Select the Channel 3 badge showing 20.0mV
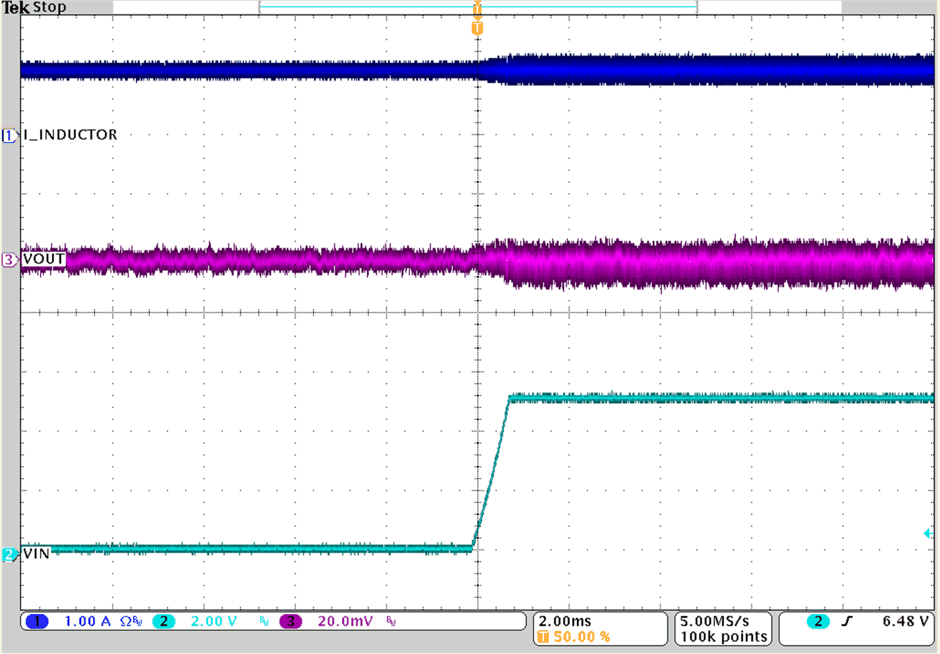Image resolution: width=940 pixels, height=654 pixels. click(290, 620)
